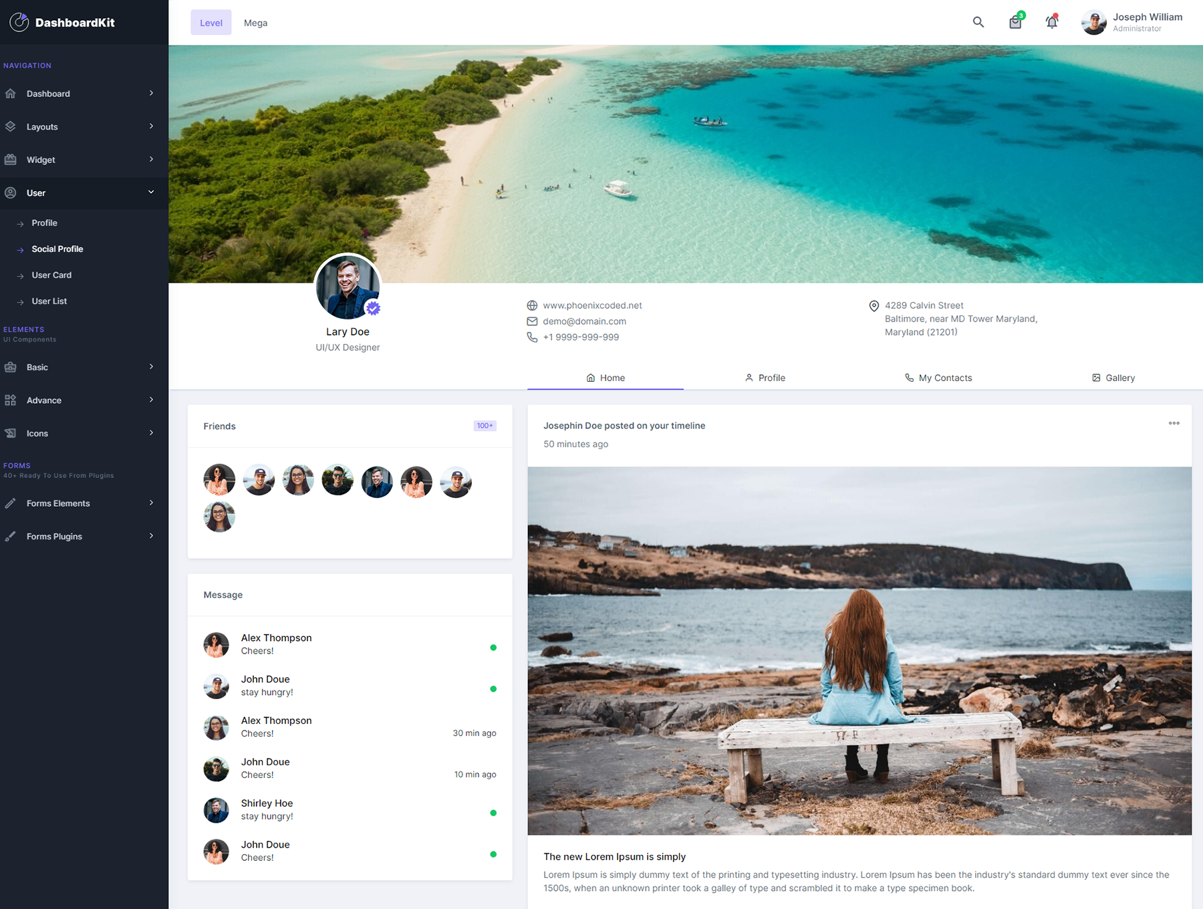The width and height of the screenshot is (1203, 909).
Task: Click the three-dot options icon on Josephin's post
Action: pyautogui.click(x=1174, y=423)
